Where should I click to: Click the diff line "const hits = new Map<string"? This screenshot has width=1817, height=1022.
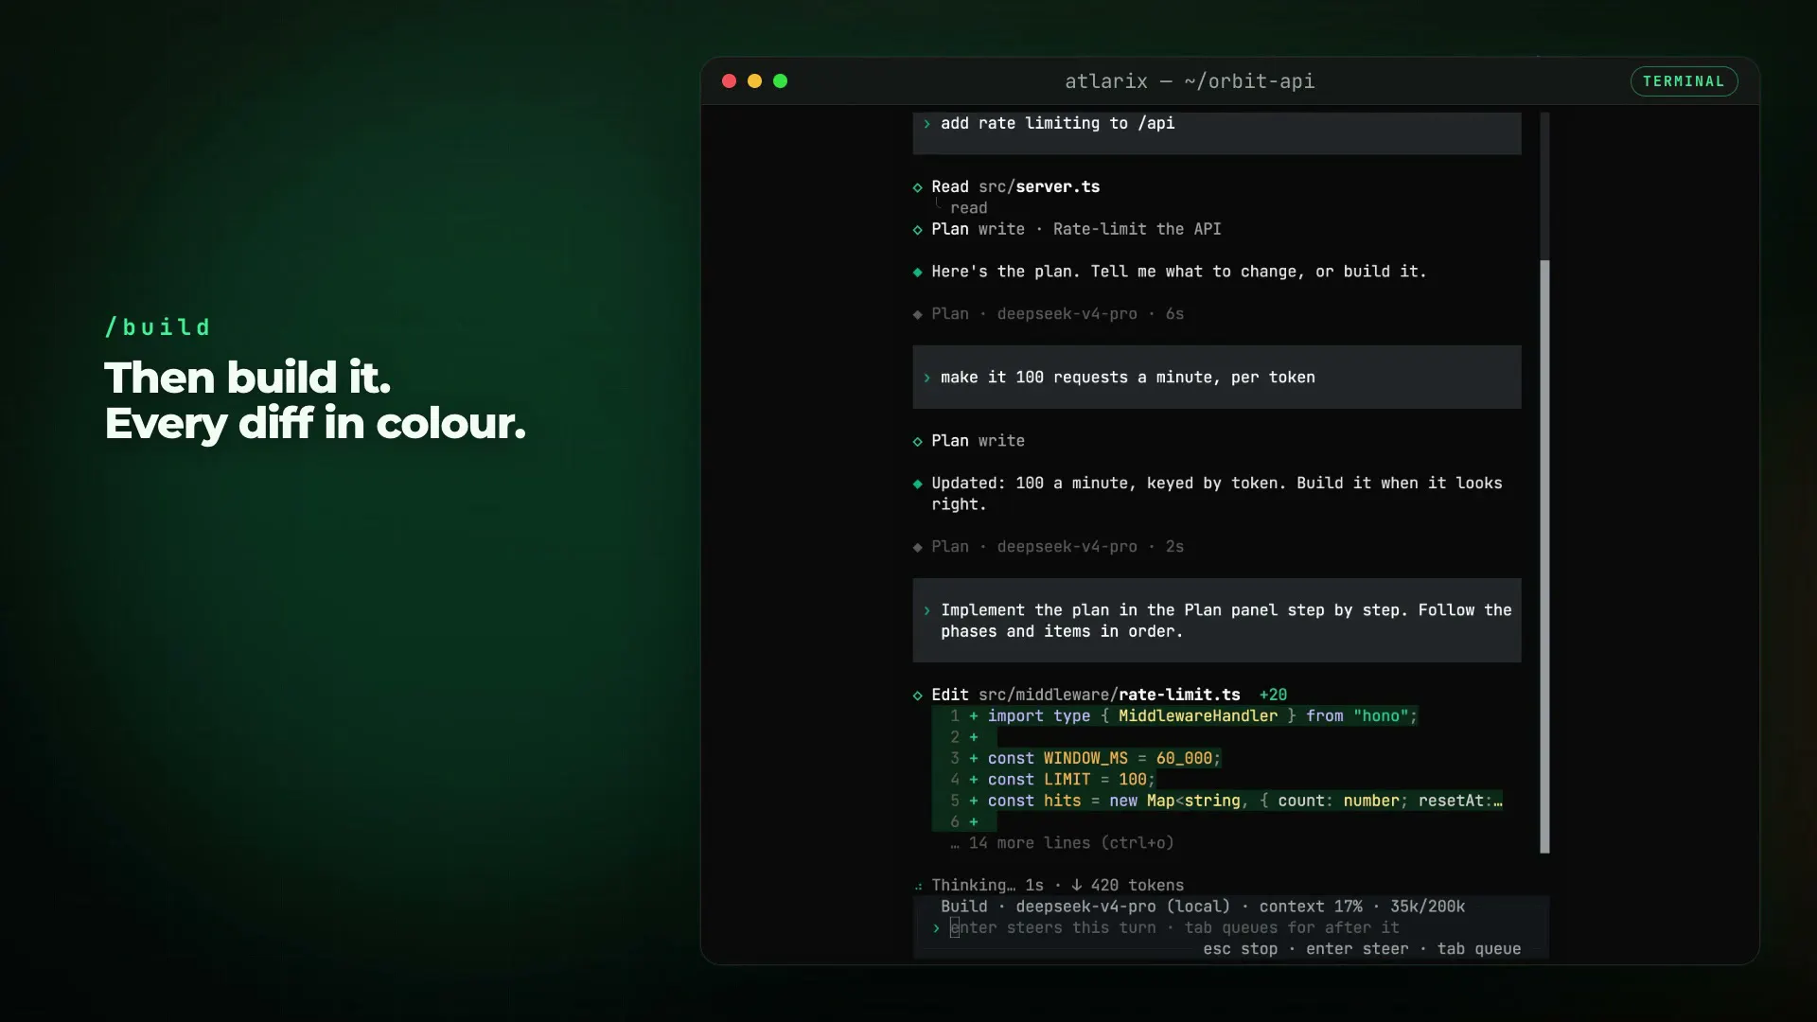(x=1244, y=802)
